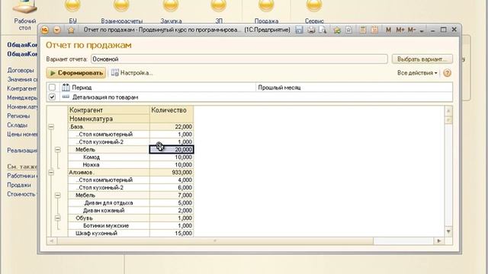Image resolution: width=488 pixels, height=274 pixels.
Task: Select the 22,000 quantity cell
Action: tap(172, 127)
